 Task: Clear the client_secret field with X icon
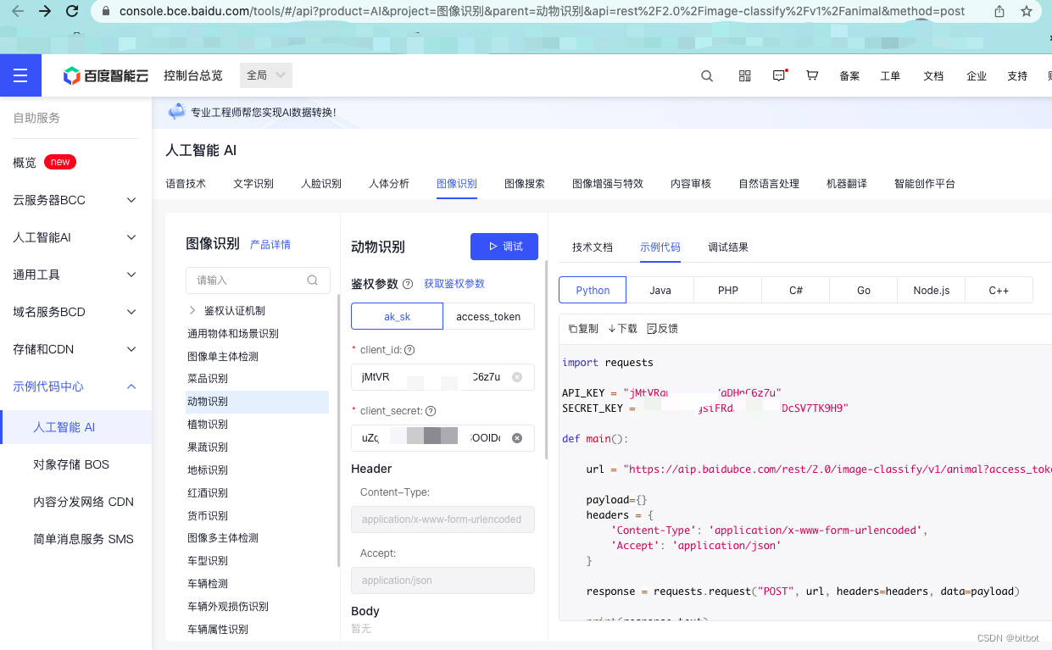[517, 438]
